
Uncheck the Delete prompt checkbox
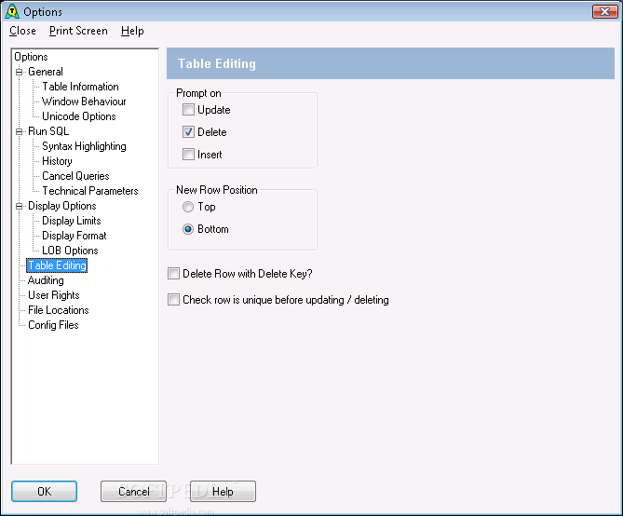pos(188,132)
